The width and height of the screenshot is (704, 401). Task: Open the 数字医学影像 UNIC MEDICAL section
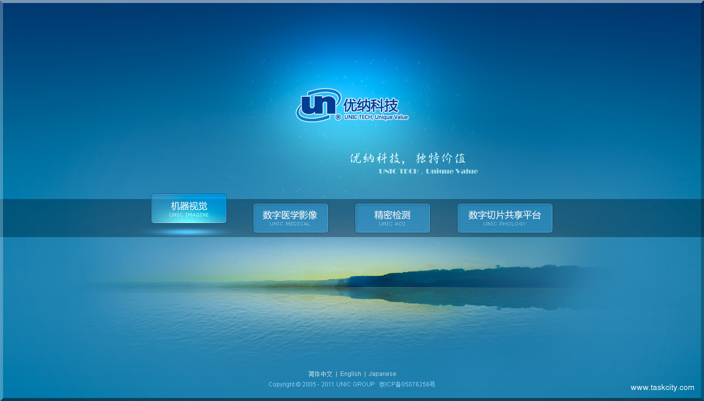(x=291, y=218)
